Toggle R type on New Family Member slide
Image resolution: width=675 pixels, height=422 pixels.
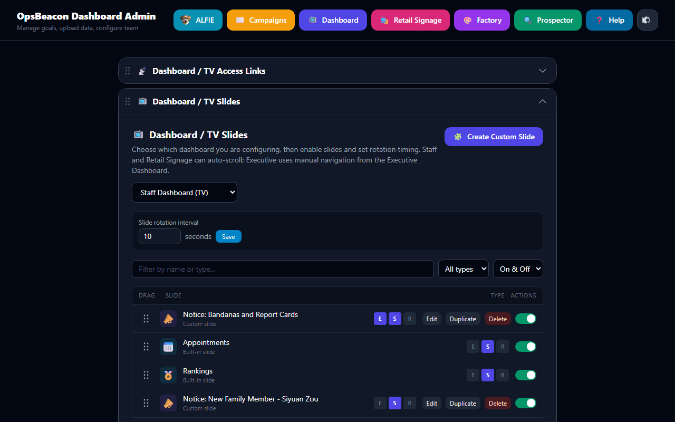[x=410, y=403]
